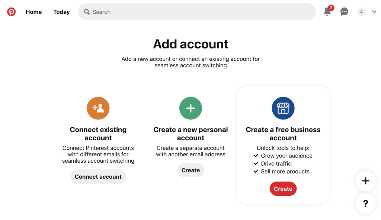381x220 pixels.
Task: Switch to the Today tab
Action: (x=61, y=12)
